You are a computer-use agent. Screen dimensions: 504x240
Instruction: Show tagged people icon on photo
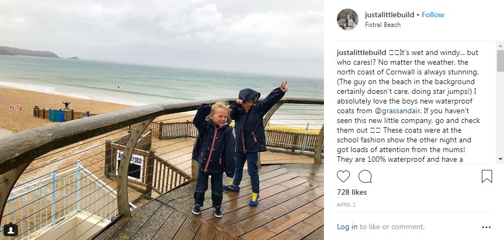[11, 229]
